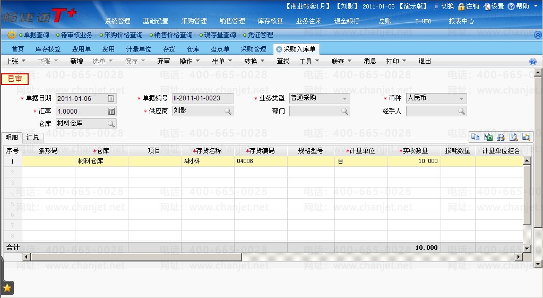Expand the 联查 dropdown menu
Screen dimensions: 543x298
pyautogui.click(x=349, y=61)
